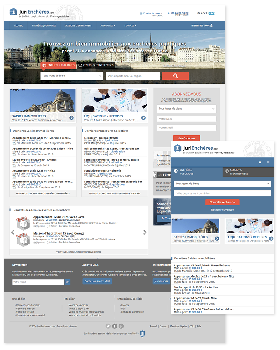Focus the newsletter 'Votre email' input field

pos(38,282)
